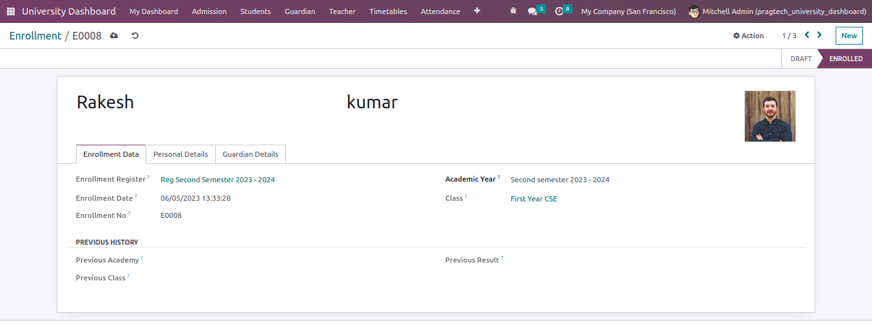Open the Attendance menu
Image resolution: width=872 pixels, height=325 pixels.
440,11
